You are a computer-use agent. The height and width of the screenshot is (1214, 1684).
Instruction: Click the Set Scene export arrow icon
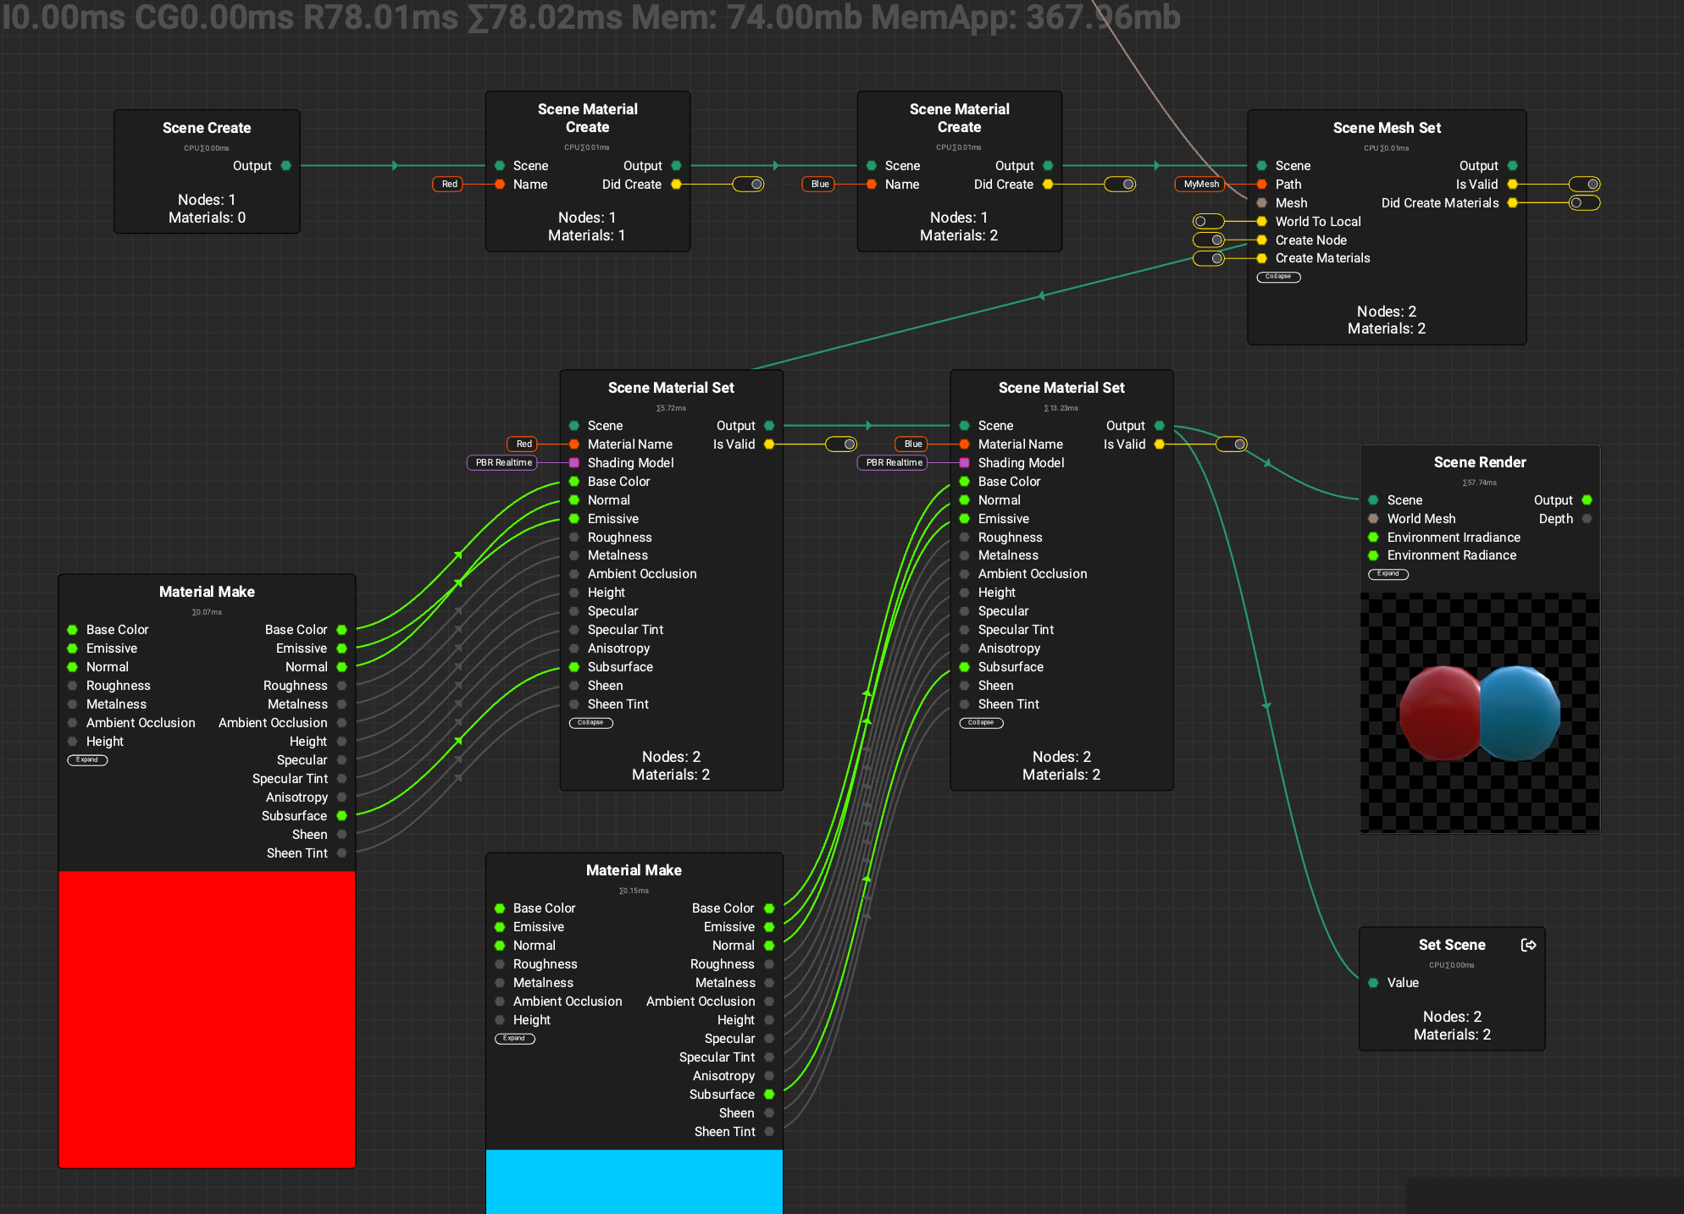pyautogui.click(x=1528, y=945)
